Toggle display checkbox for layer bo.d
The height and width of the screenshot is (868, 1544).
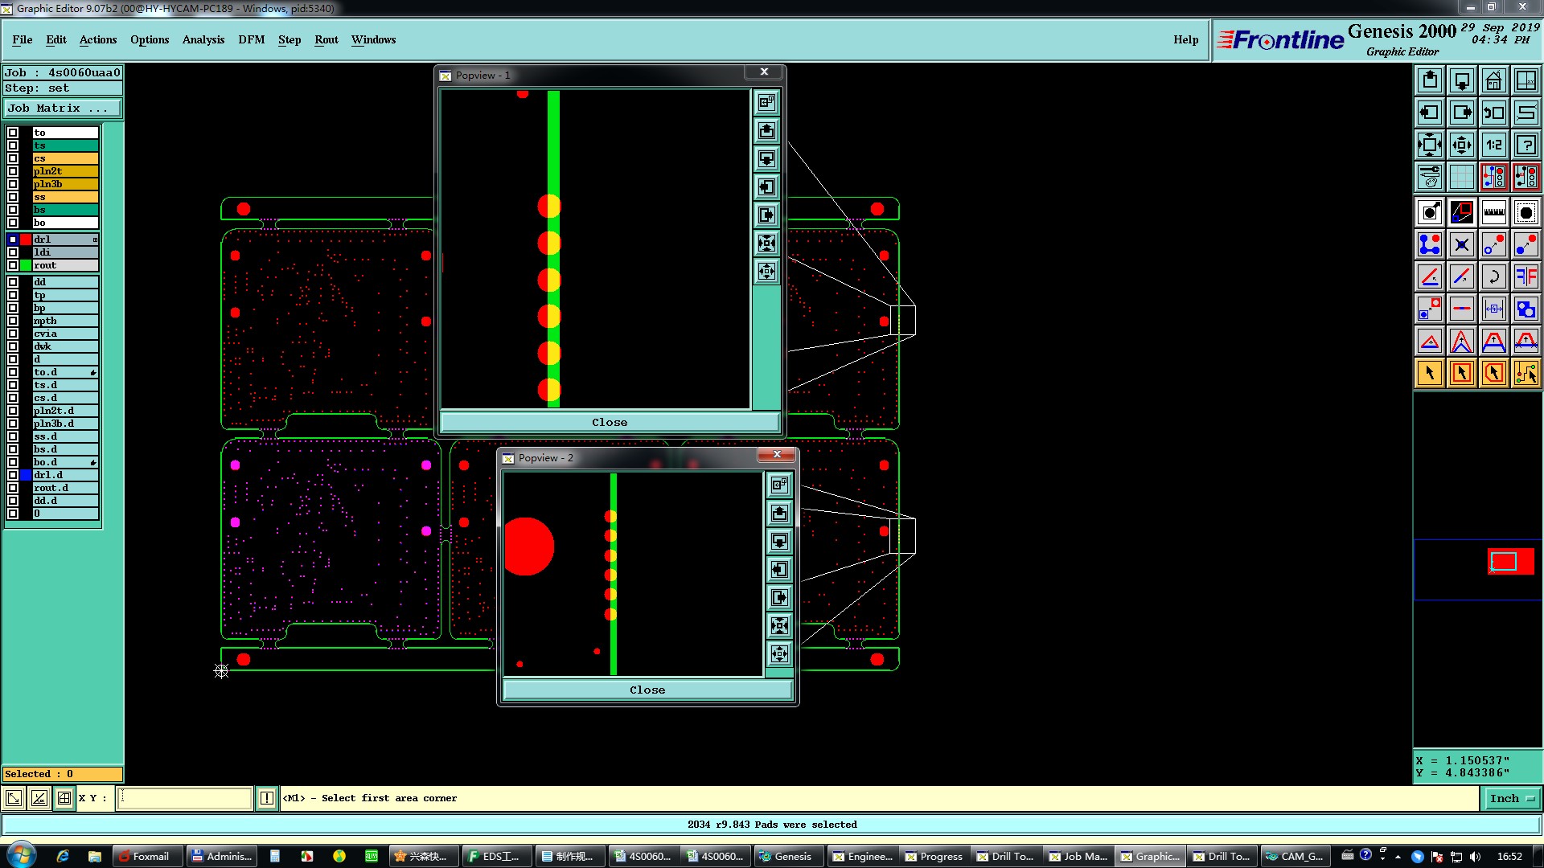(13, 462)
